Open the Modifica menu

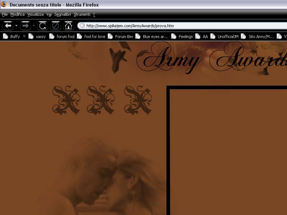click(x=17, y=14)
